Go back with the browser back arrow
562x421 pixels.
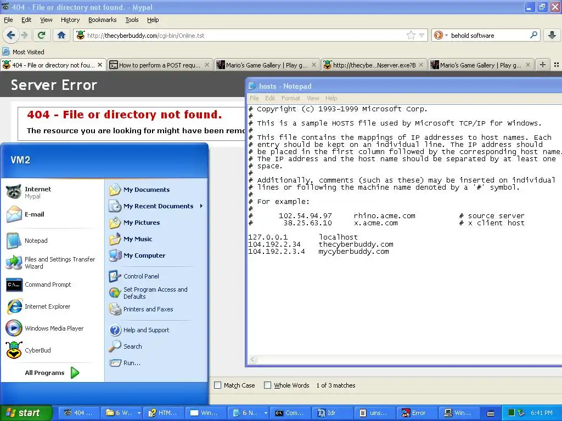(x=11, y=35)
